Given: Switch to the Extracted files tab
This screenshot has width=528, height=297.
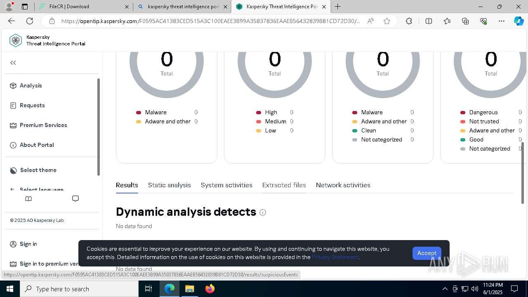Looking at the screenshot, I should 284,185.
